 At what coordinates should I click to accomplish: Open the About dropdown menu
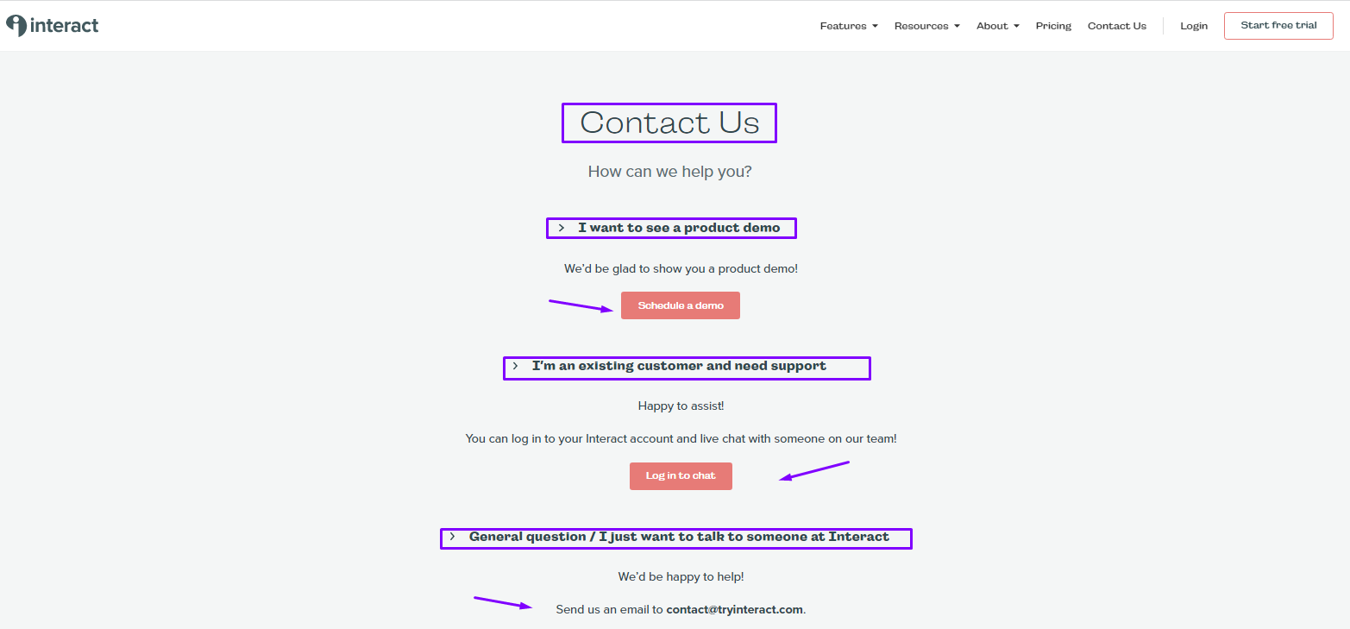998,26
